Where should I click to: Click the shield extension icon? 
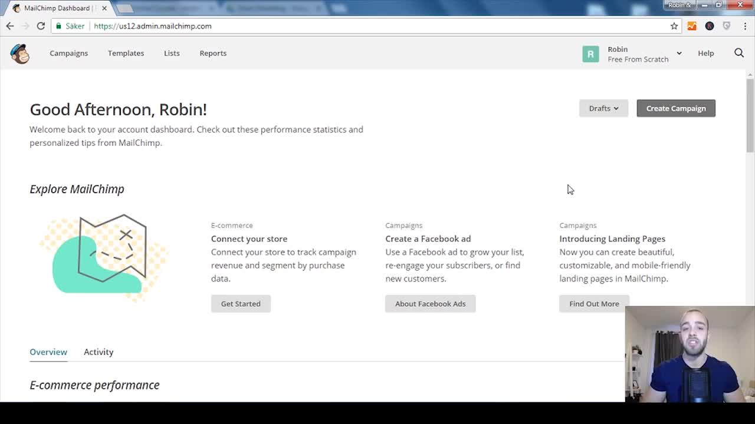727,26
